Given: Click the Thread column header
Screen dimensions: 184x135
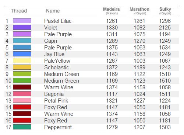Looking at the screenshot, I should (x=19, y=11).
